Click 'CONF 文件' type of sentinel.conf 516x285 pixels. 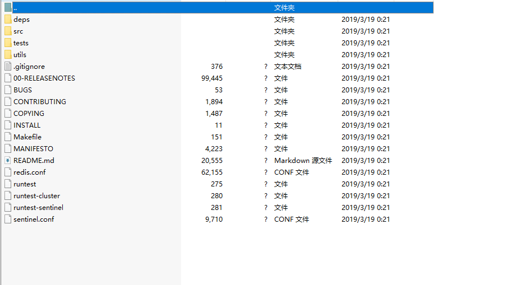[292, 219]
